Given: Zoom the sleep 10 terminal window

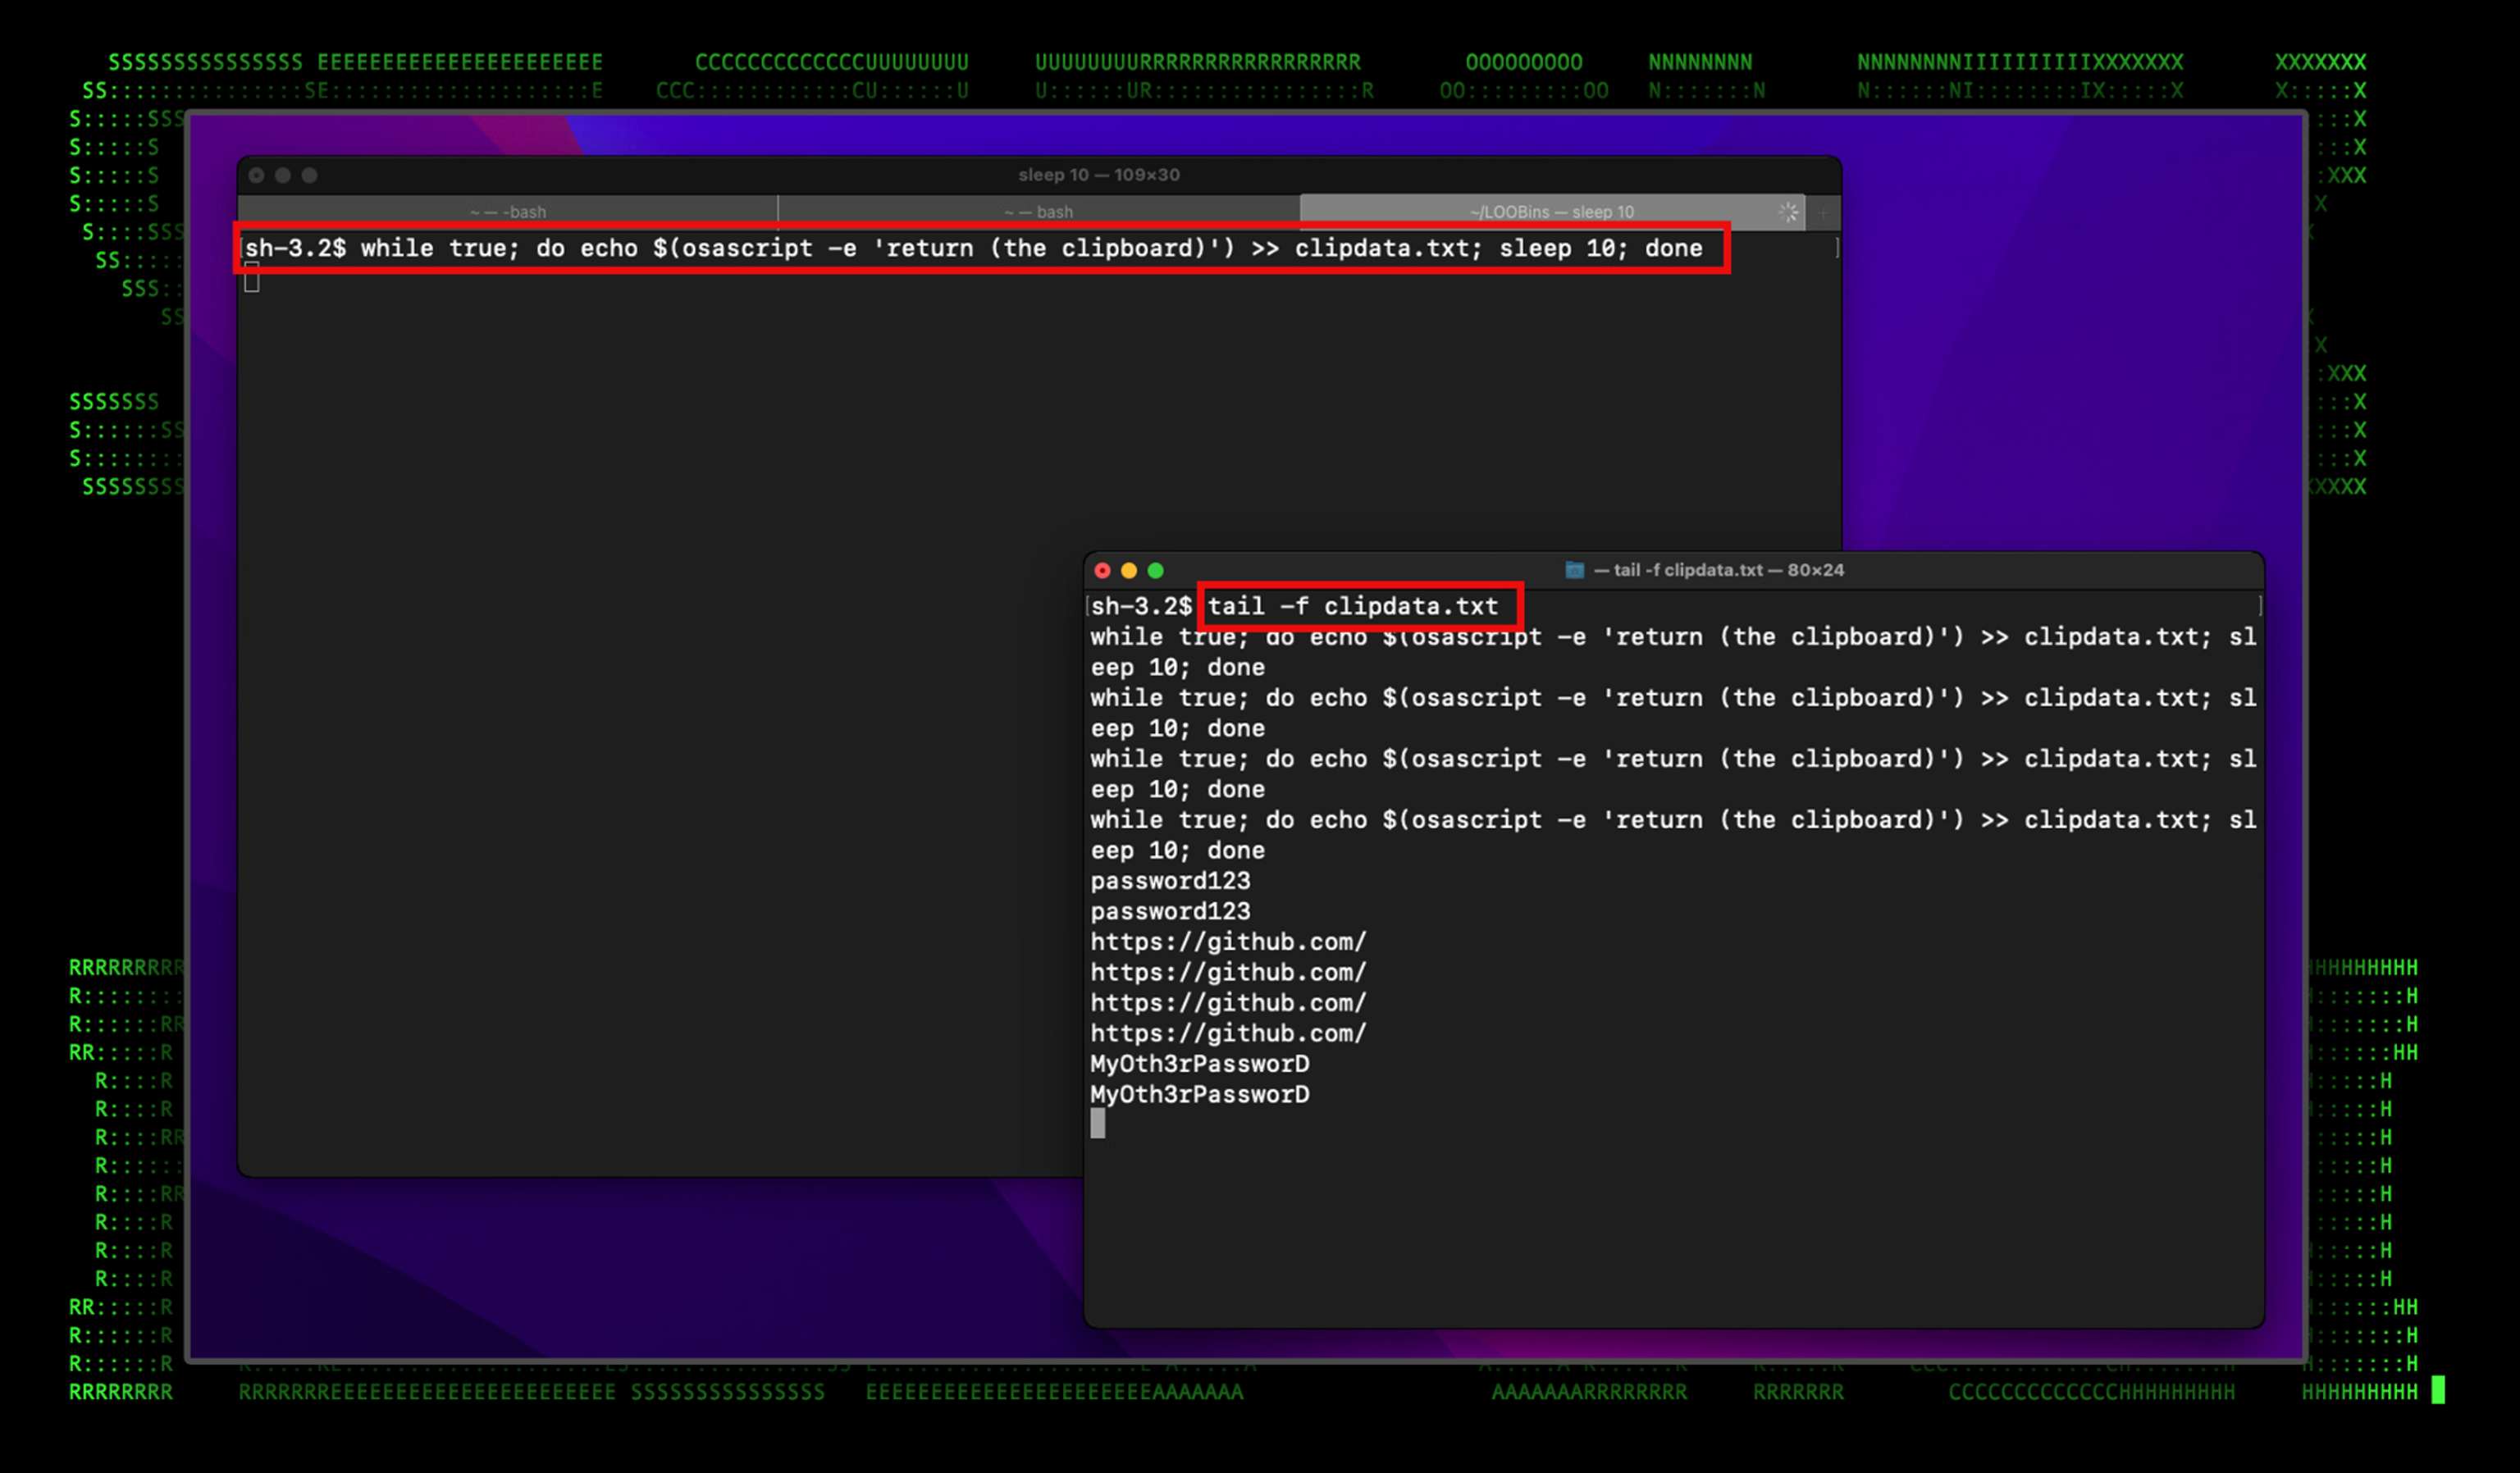Looking at the screenshot, I should (310, 175).
